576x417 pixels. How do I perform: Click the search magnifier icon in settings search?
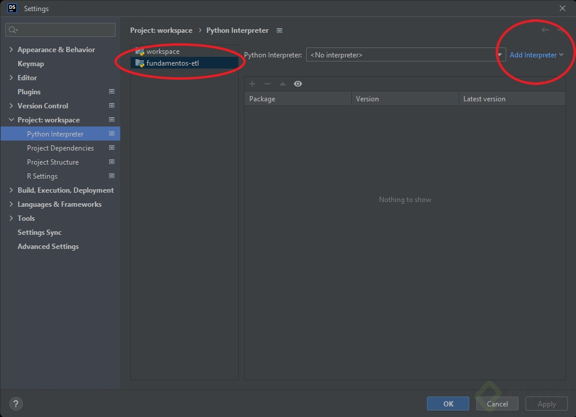(x=13, y=30)
